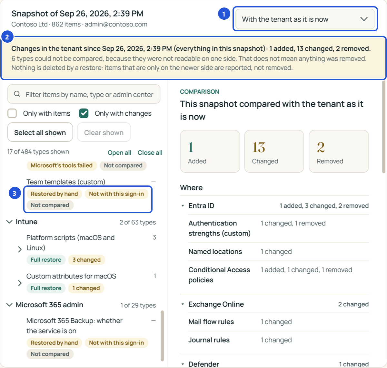Click the Open all link
This screenshot has height=368, width=387.
119,152
